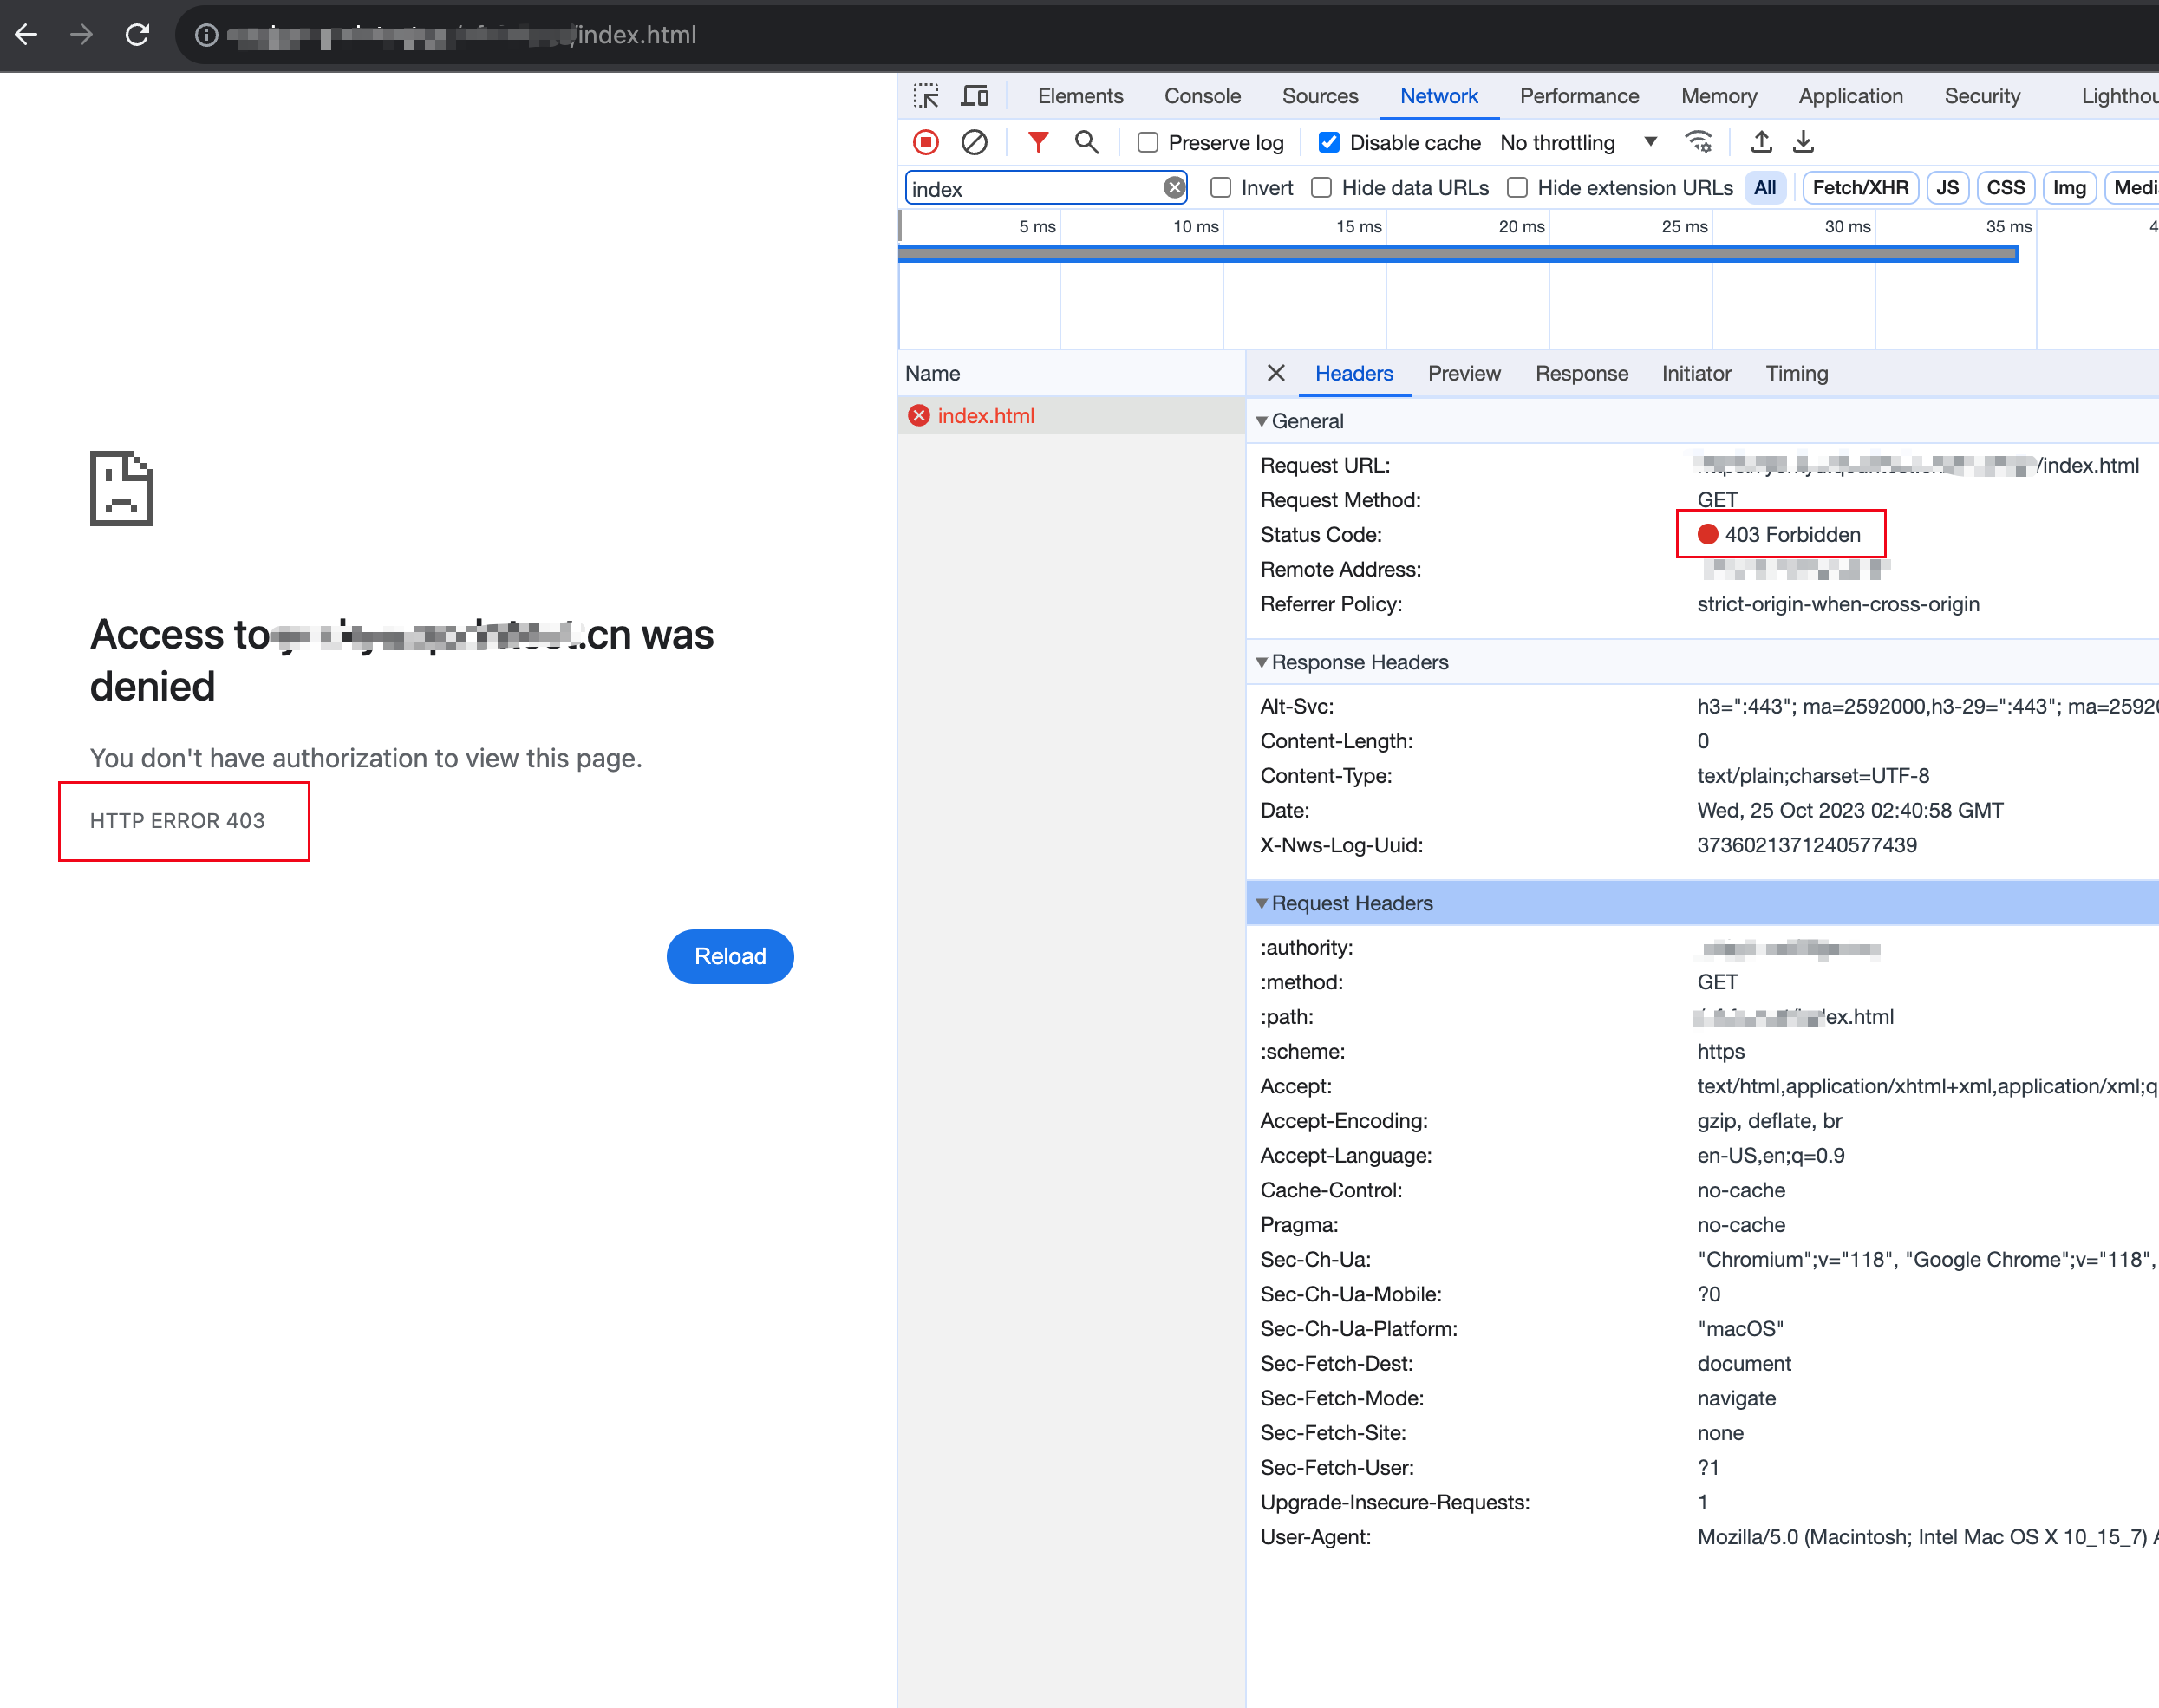Enable the Preserve log checkbox
Viewport: 2159px width, 1708px height.
point(1148,143)
